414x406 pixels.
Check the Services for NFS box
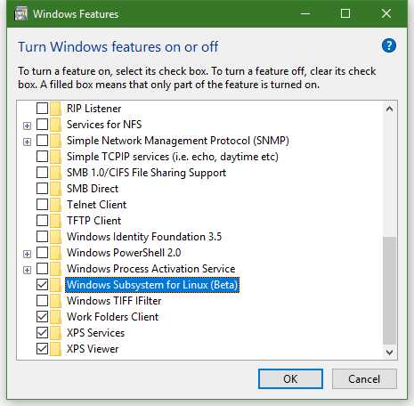[42, 125]
